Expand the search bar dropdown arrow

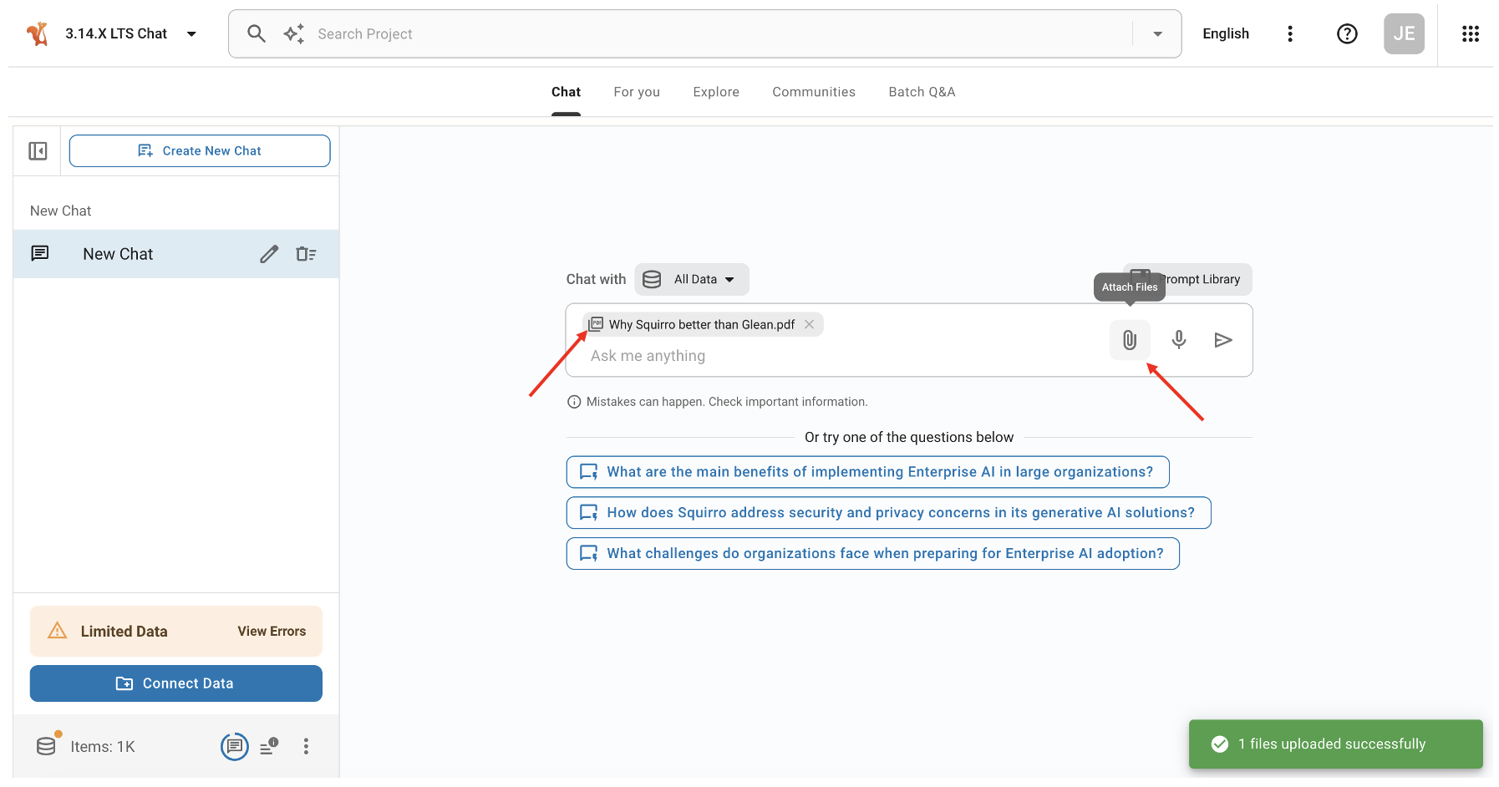coord(1157,34)
